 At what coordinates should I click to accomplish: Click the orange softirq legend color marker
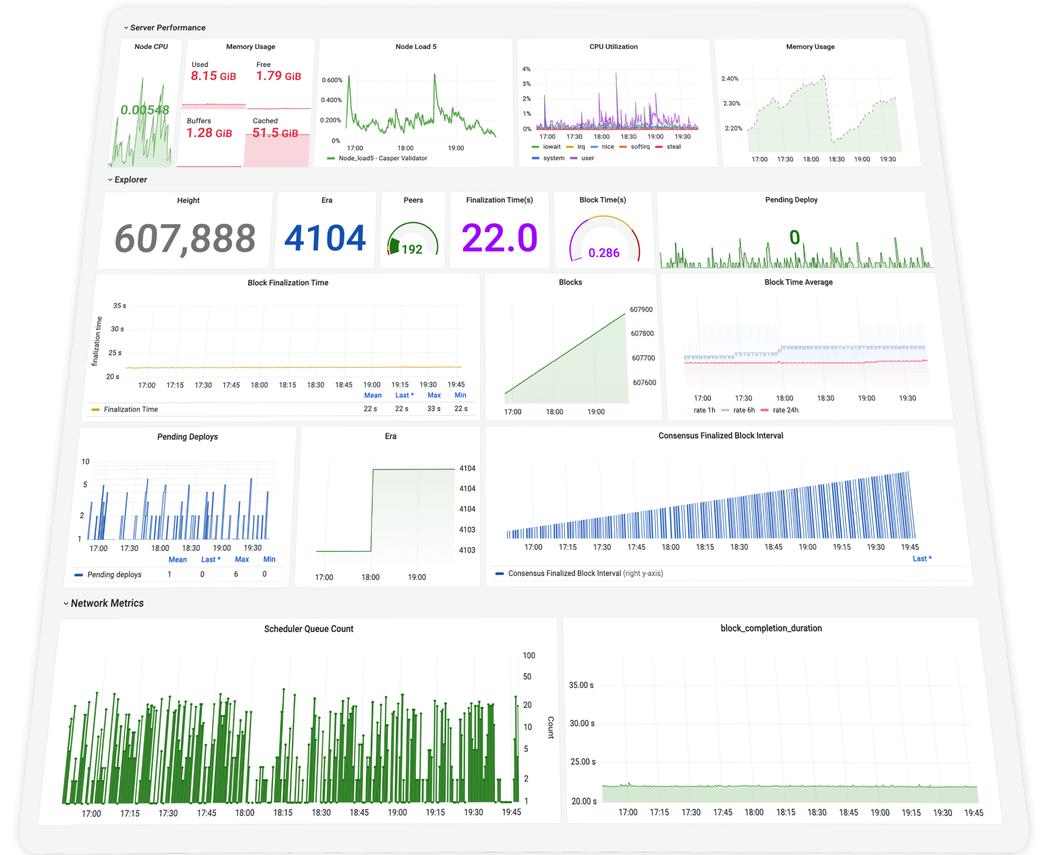click(623, 147)
